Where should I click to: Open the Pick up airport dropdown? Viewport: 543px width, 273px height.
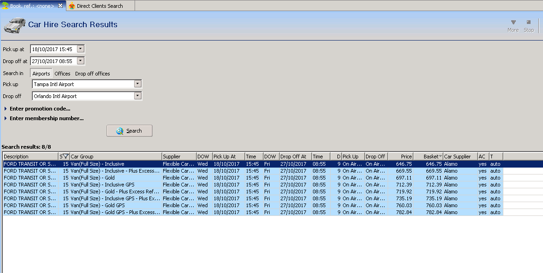[138, 84]
